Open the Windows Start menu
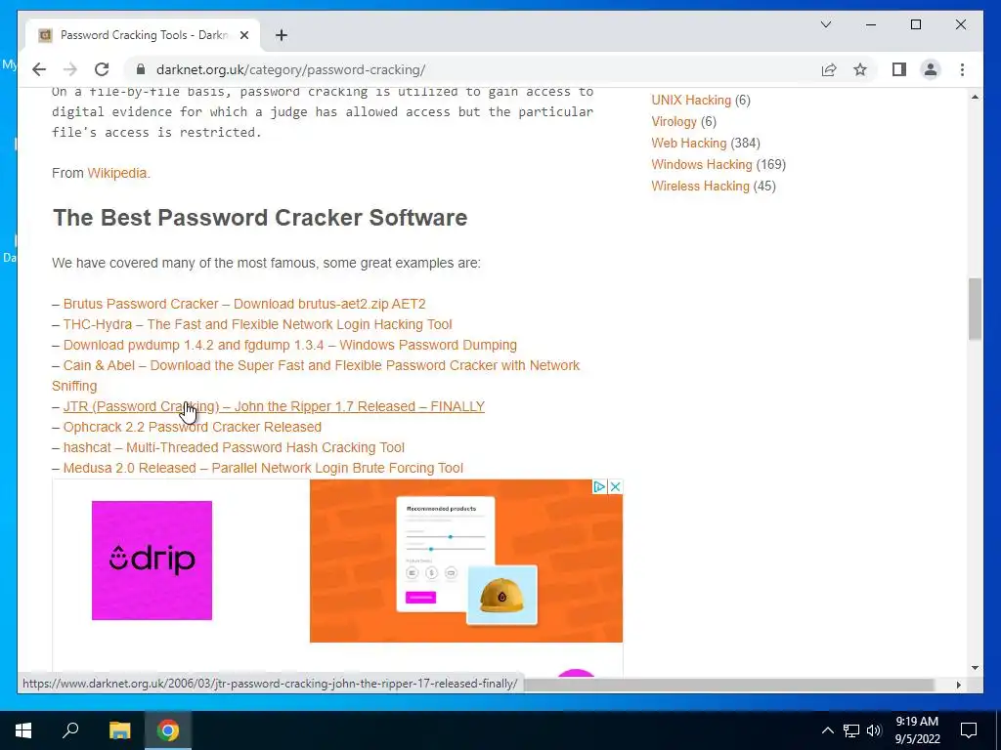The height and width of the screenshot is (750, 1001). click(23, 730)
